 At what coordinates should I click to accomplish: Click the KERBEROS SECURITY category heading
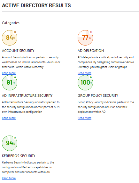(19, 156)
